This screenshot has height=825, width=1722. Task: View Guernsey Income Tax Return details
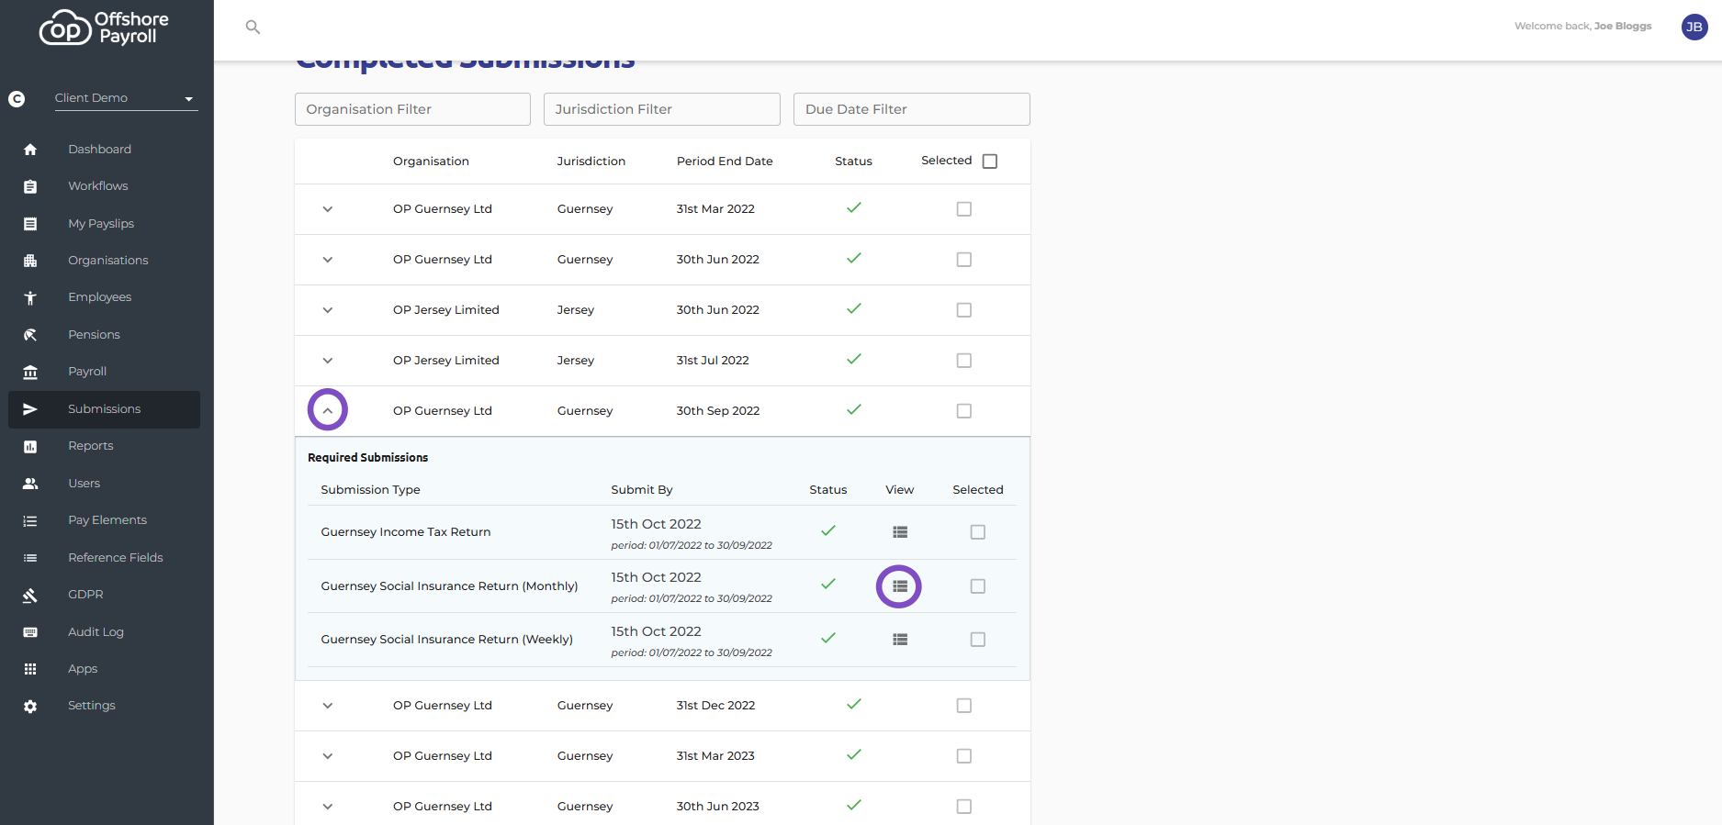(x=900, y=532)
